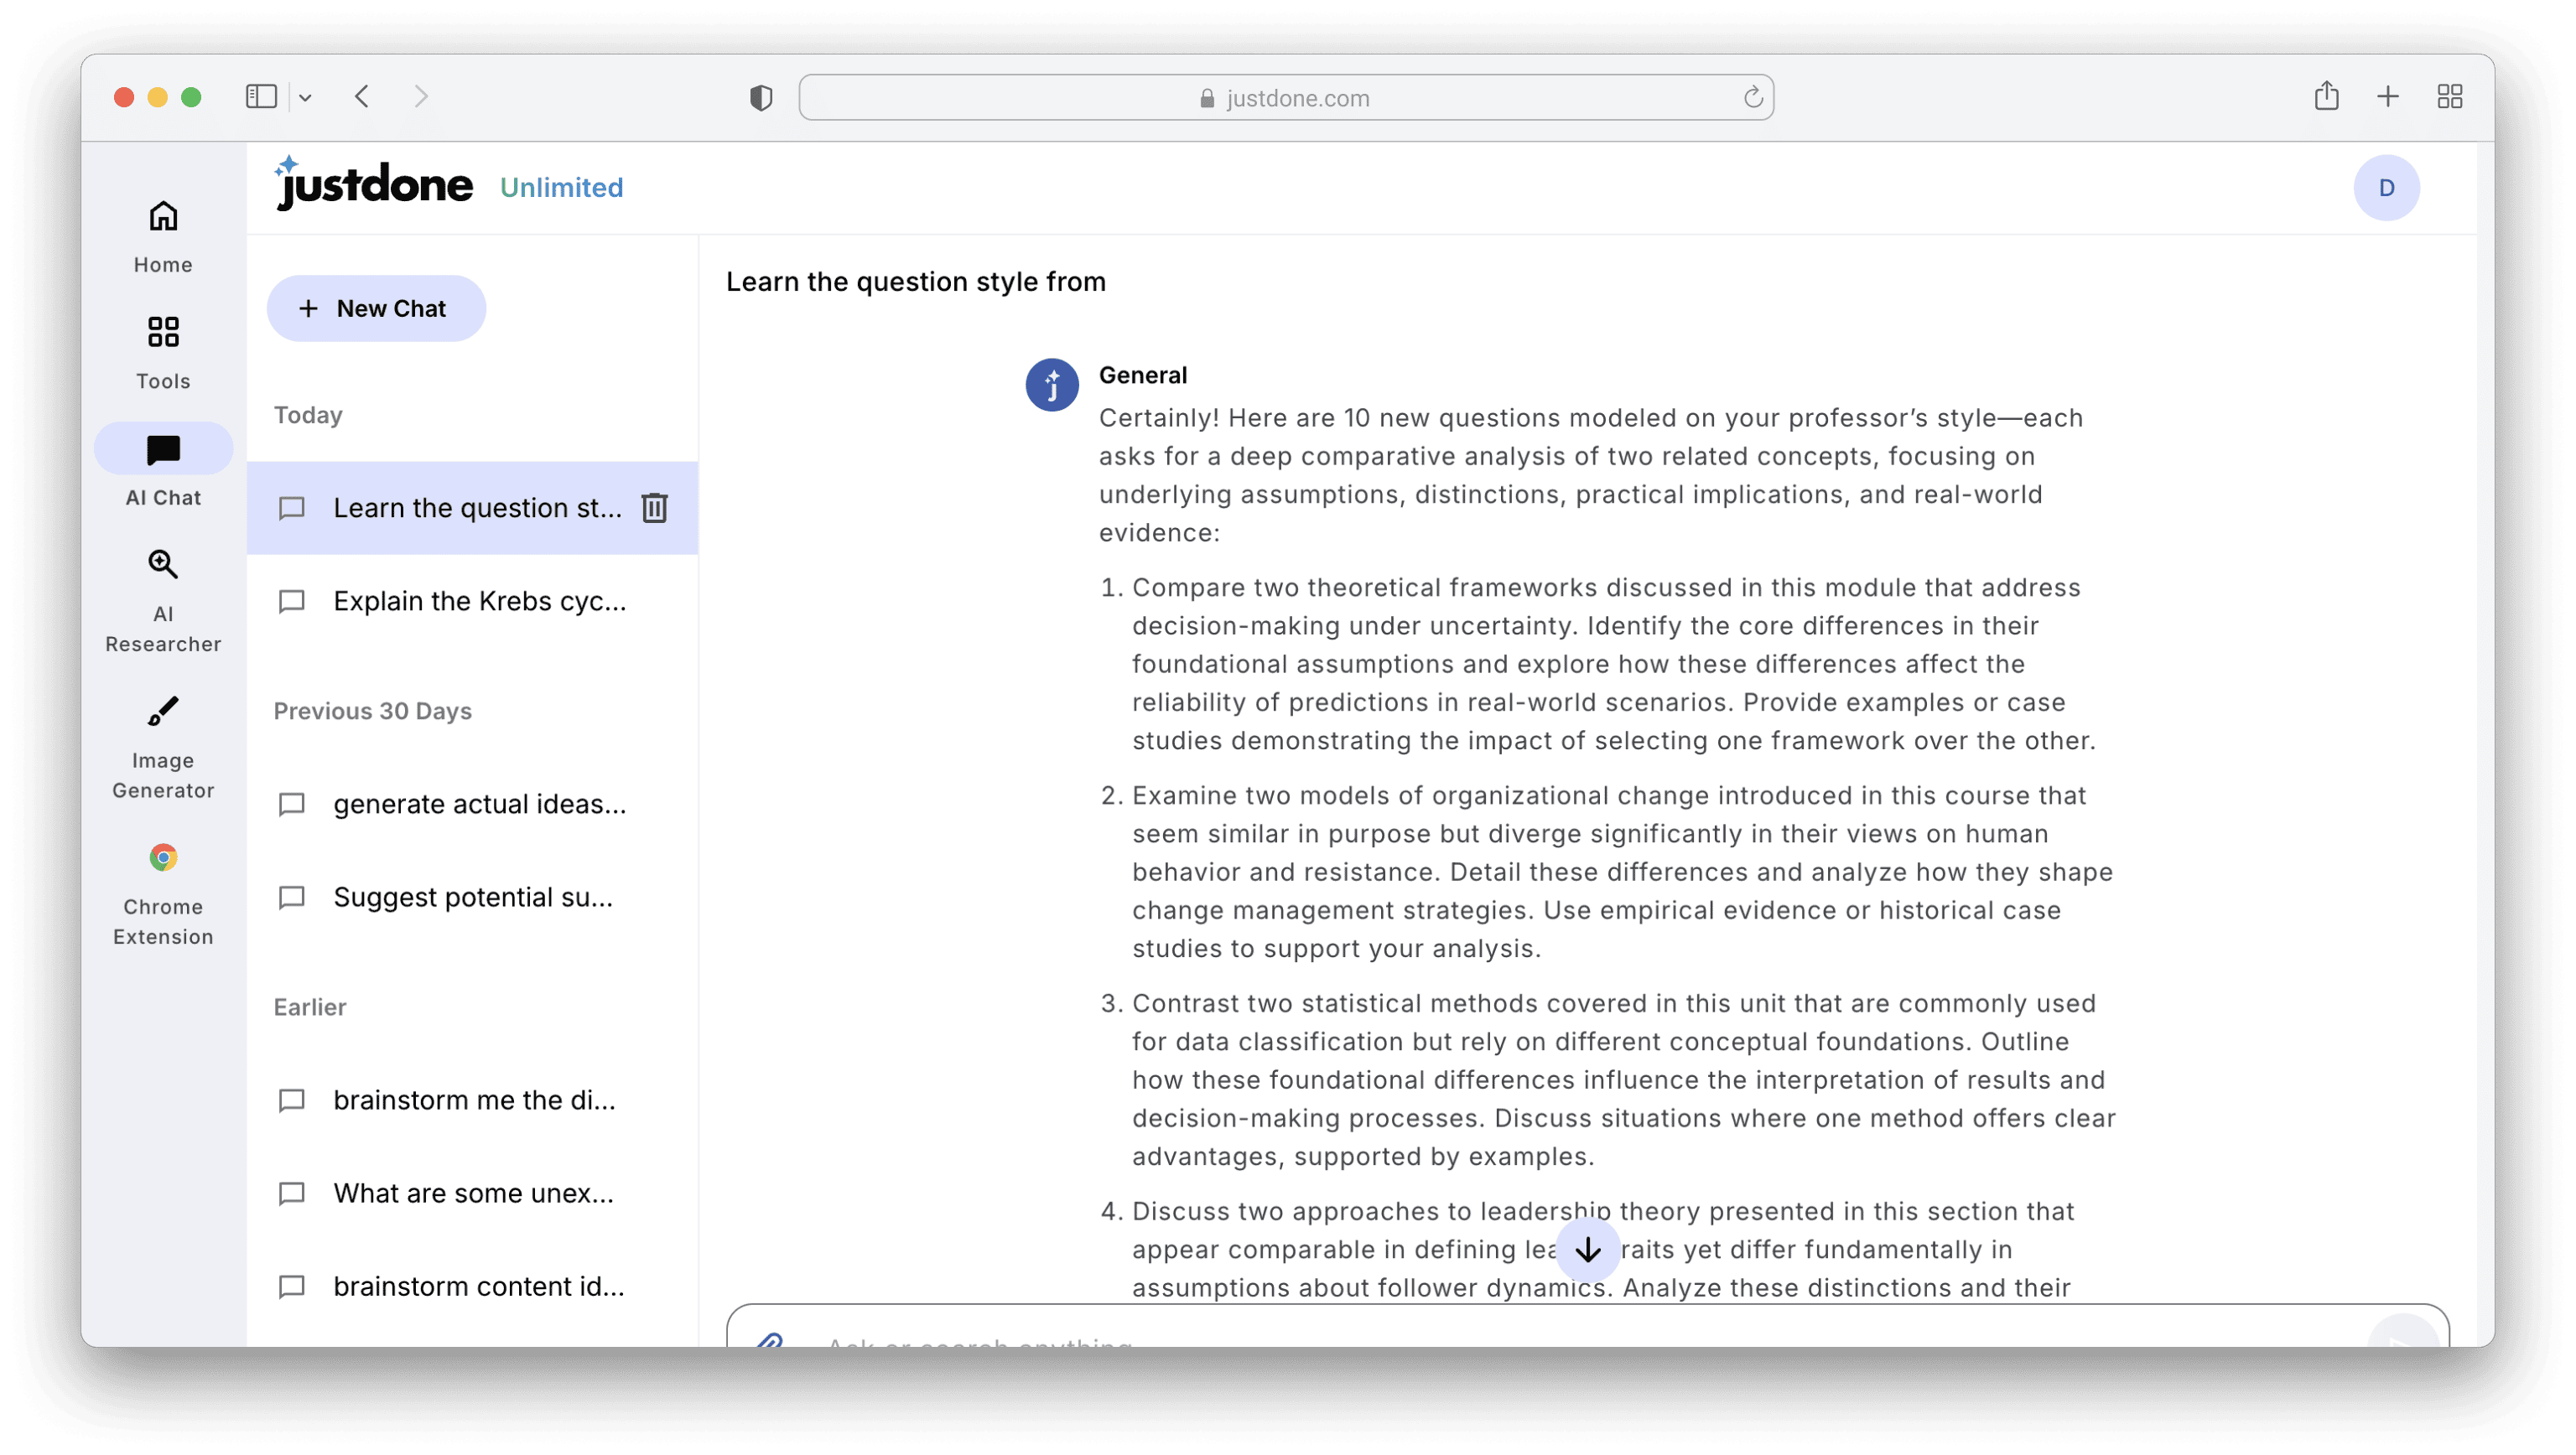Open the Image Generator brush icon
Viewport: 2576px width, 1455px height.
click(x=163, y=712)
